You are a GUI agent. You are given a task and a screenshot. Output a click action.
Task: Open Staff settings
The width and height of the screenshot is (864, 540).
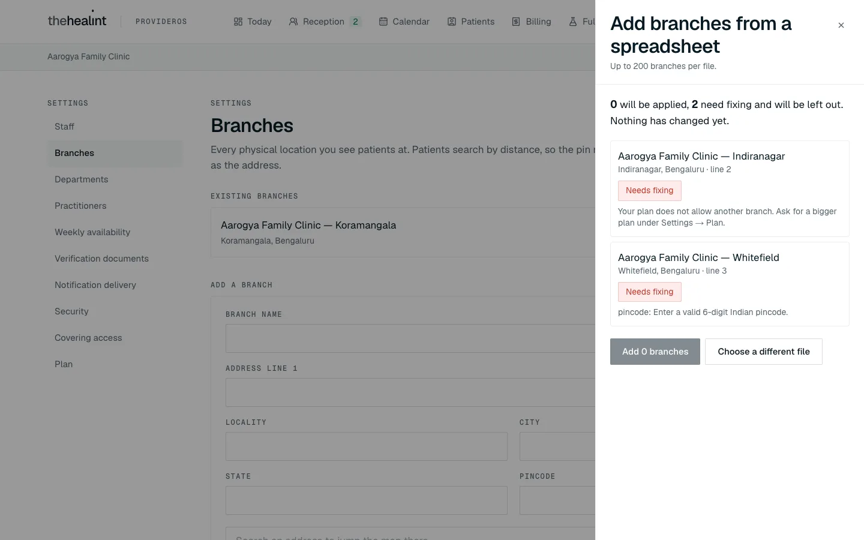(x=115, y=127)
